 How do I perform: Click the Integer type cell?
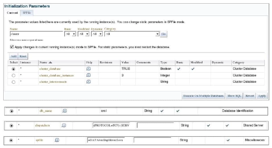coord(165,75)
